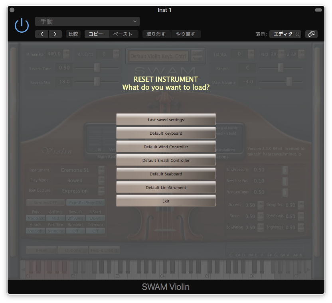Image resolution: width=332 pixels, height=303 pixels.
Task: Click the Save preset button
Action: pyautogui.click(x=197, y=59)
